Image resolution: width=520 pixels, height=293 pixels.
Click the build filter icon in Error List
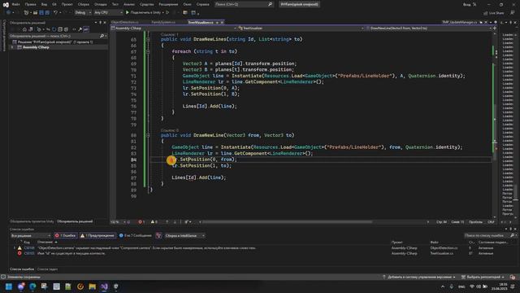(x=158, y=235)
